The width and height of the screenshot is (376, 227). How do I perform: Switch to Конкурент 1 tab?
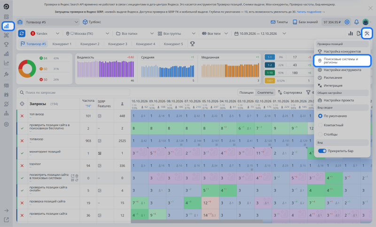point(62,44)
